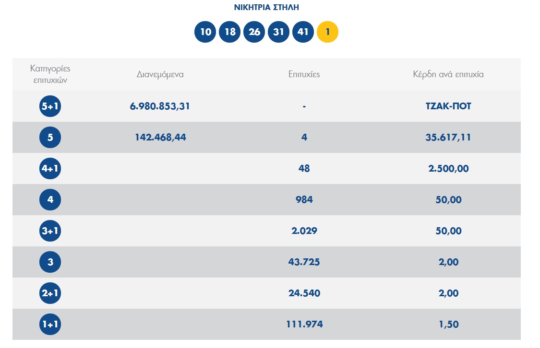Click the ΤΖΑΚ-ΠΟΤ text
The width and height of the screenshot is (540, 348).
coord(448,106)
